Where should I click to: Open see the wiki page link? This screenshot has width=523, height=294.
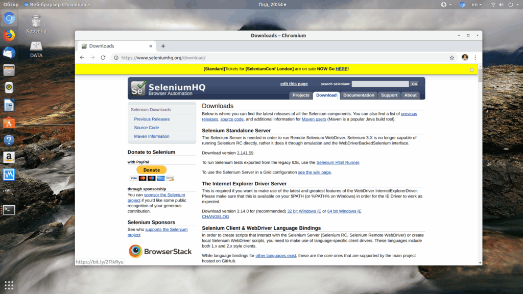pos(314,173)
